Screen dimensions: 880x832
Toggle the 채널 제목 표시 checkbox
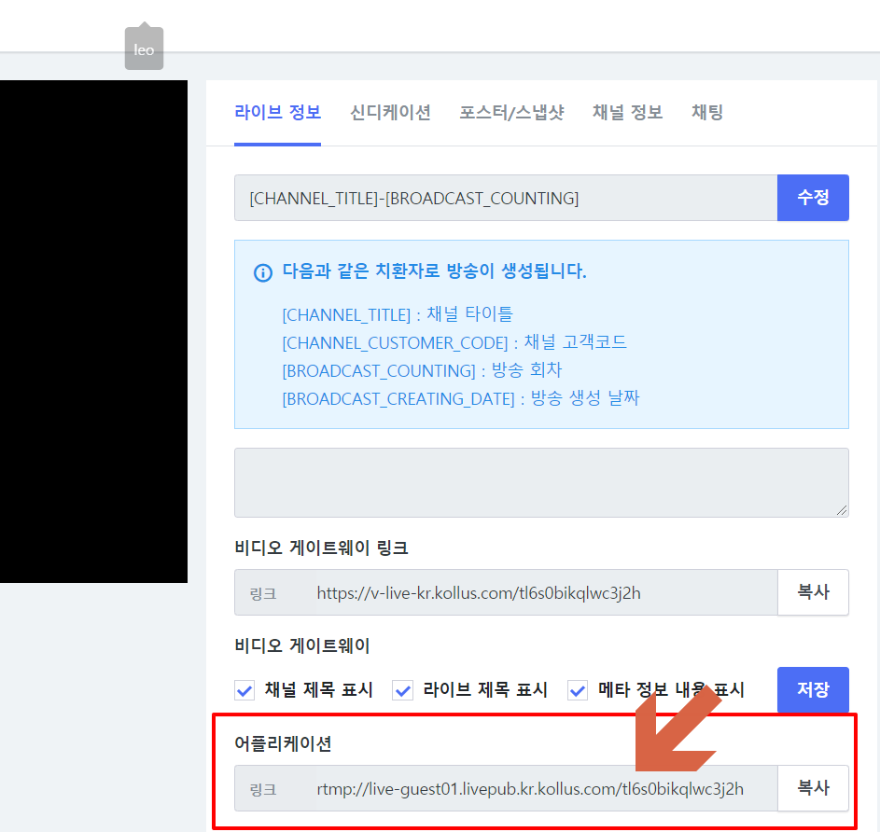point(244,690)
